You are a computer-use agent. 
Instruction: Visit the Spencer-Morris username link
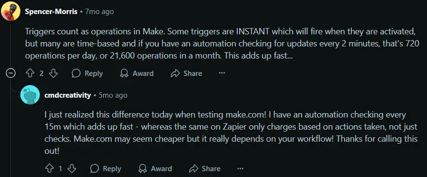[x=51, y=12]
